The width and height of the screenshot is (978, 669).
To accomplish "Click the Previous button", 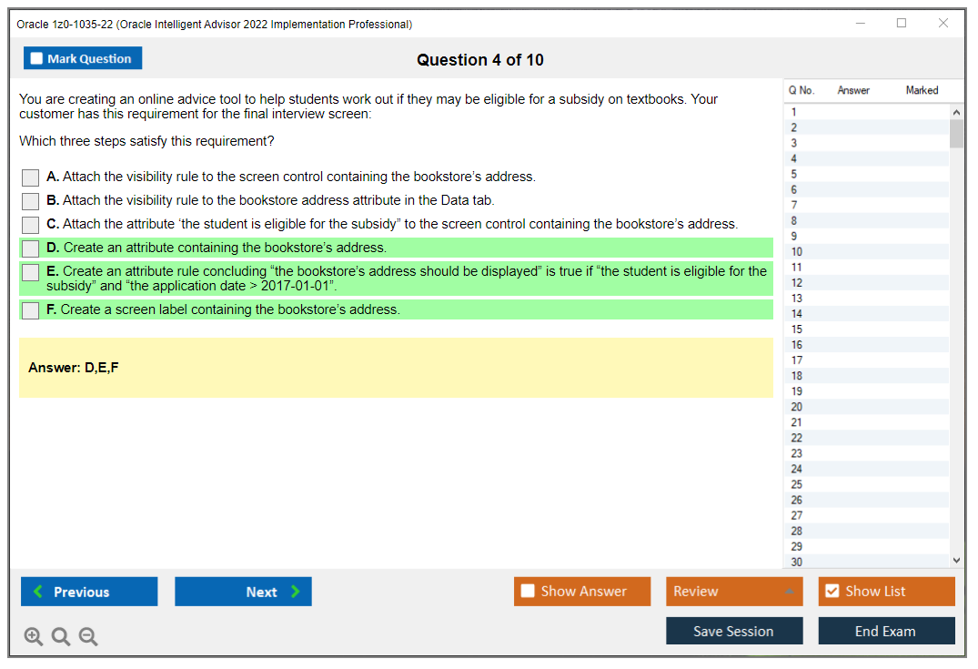I will (88, 591).
